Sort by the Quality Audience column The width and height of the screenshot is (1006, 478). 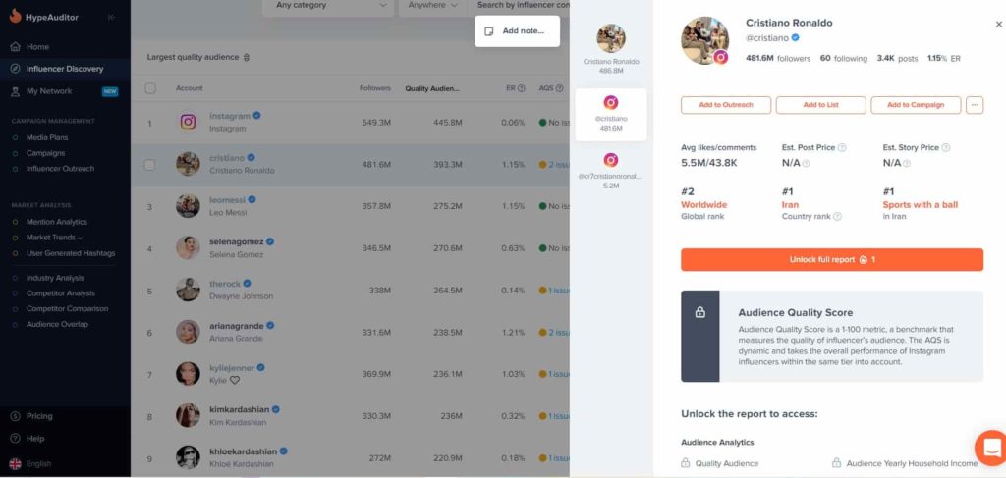432,88
